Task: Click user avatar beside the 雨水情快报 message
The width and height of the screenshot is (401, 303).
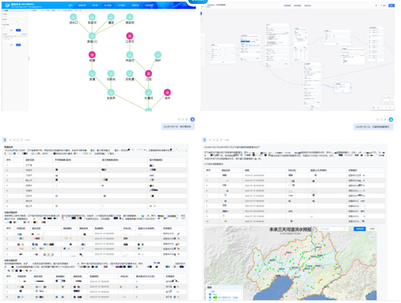Action: [193, 119]
